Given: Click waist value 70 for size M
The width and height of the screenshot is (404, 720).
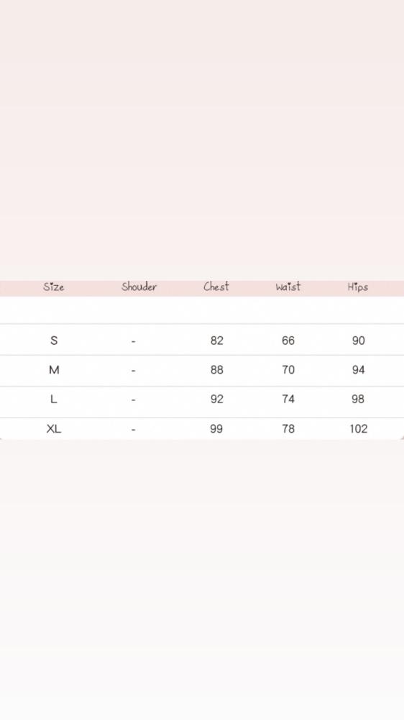Looking at the screenshot, I should [x=288, y=369].
